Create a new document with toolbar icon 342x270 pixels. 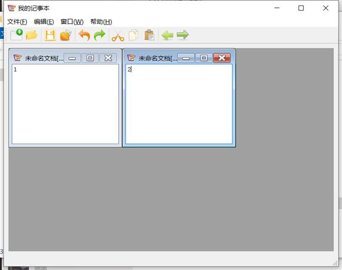17,35
